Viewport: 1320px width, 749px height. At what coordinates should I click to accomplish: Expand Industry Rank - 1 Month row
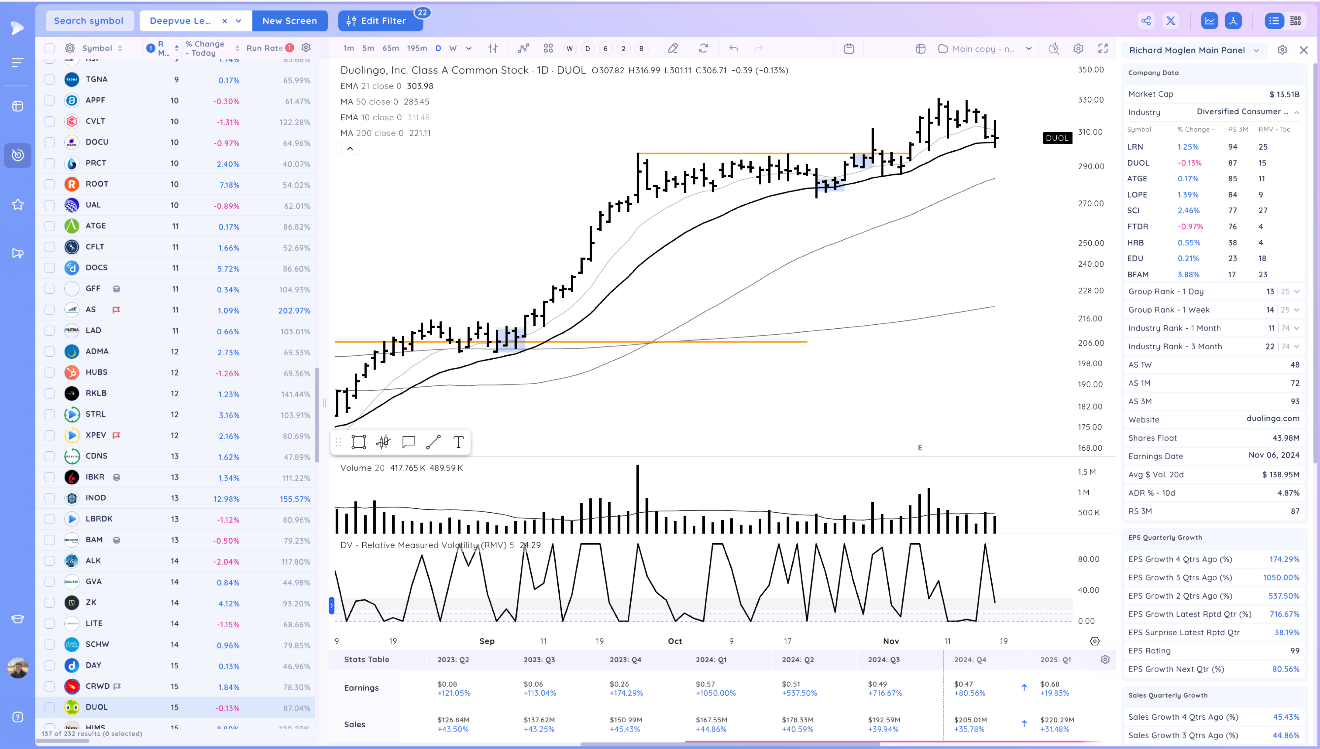pos(1296,328)
